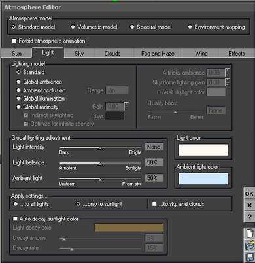Click the Light intensity value field
This screenshot has width=255, height=263.
[154, 147]
